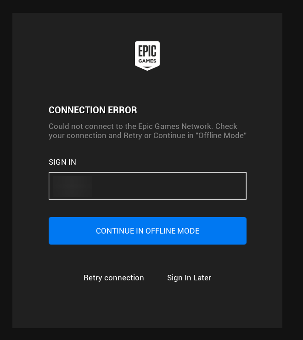This screenshot has height=340, width=303.
Task: Choose Sign In Later
Action: pyautogui.click(x=189, y=278)
